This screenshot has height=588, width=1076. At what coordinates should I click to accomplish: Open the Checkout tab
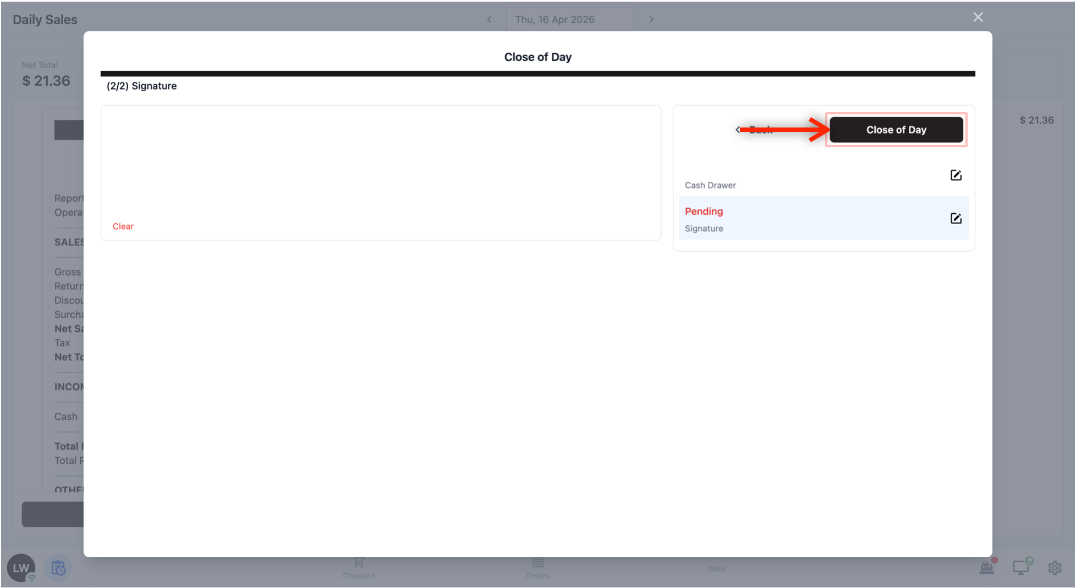[359, 568]
